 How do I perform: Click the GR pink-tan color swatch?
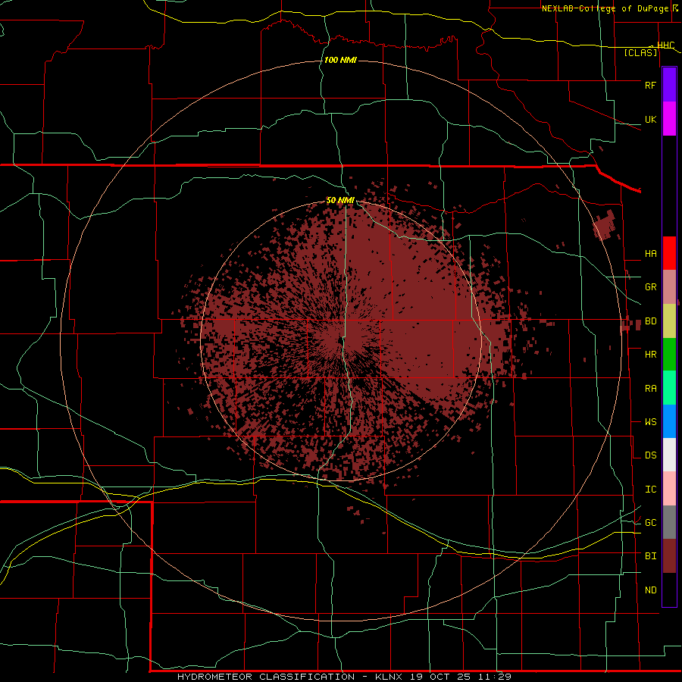coord(669,287)
